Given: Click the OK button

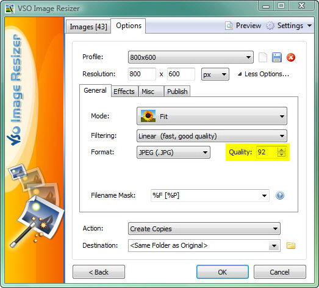Looking at the screenshot, I should 223,272.
